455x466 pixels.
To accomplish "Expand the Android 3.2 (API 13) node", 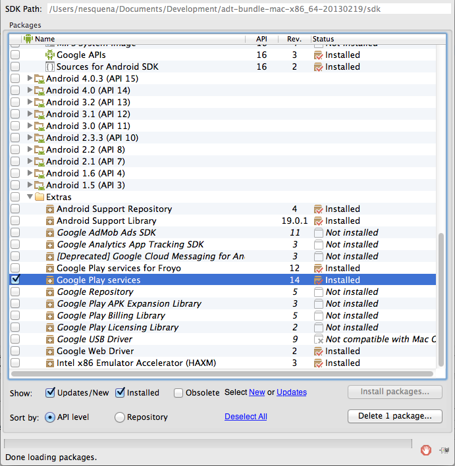I will [30, 102].
